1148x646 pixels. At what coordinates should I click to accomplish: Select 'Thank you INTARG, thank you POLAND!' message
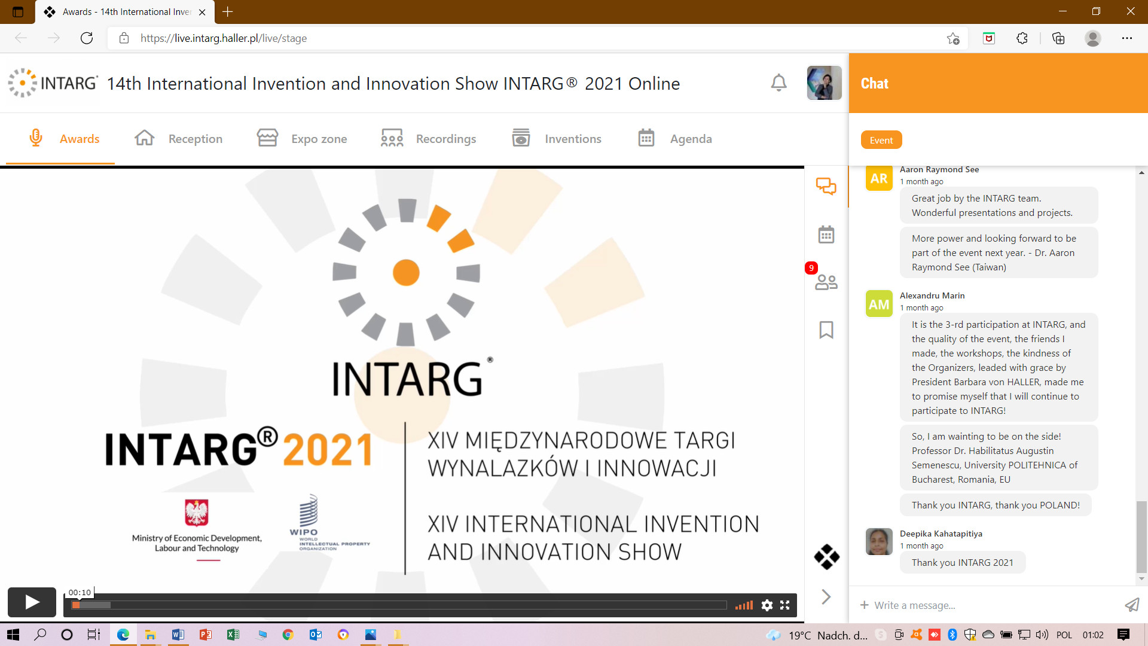tap(996, 505)
